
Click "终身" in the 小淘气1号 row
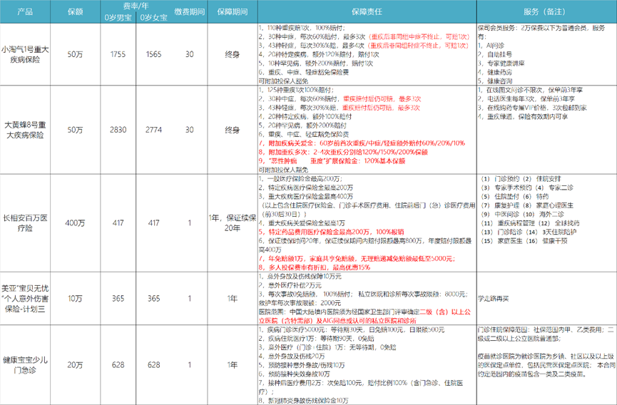click(233, 54)
